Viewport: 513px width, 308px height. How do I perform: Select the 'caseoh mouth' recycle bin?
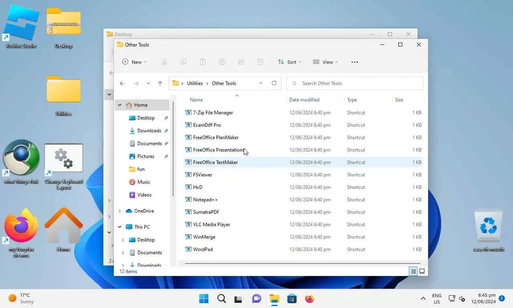click(x=488, y=230)
